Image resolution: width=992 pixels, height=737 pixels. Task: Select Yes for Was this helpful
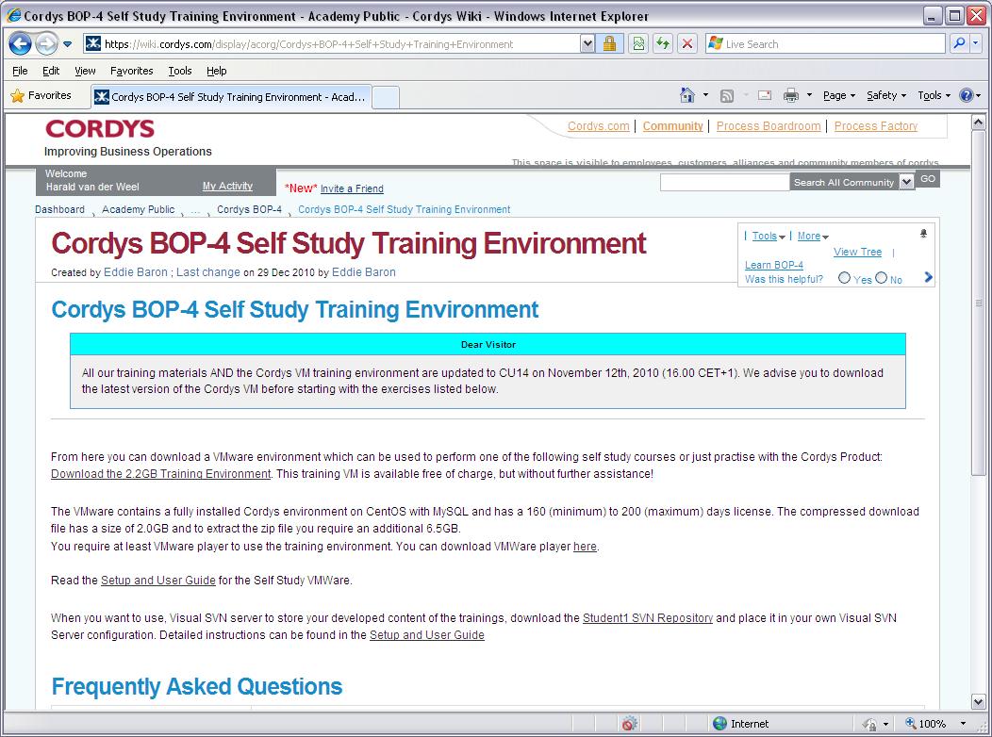(844, 277)
